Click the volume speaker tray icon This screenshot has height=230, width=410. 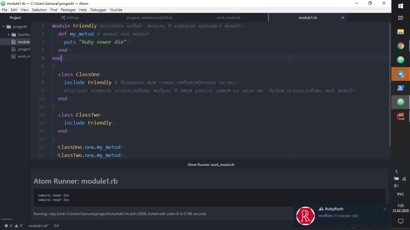(x=396, y=186)
